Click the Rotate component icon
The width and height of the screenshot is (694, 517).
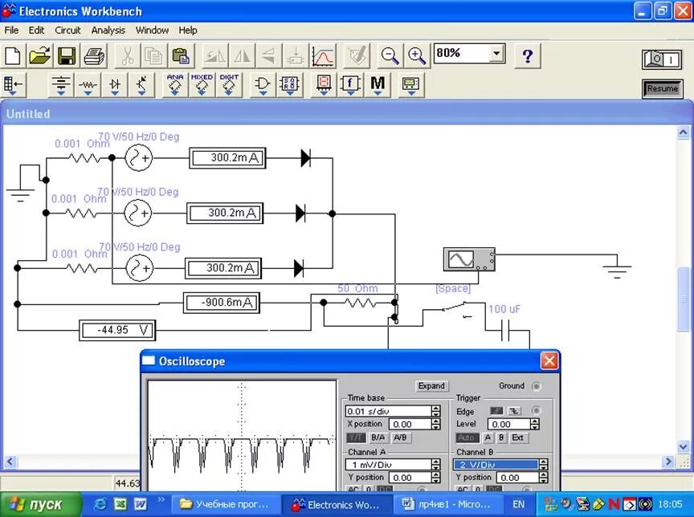click(x=215, y=55)
